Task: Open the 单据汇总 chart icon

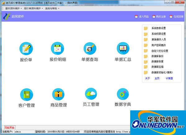Action: (x=123, y=48)
